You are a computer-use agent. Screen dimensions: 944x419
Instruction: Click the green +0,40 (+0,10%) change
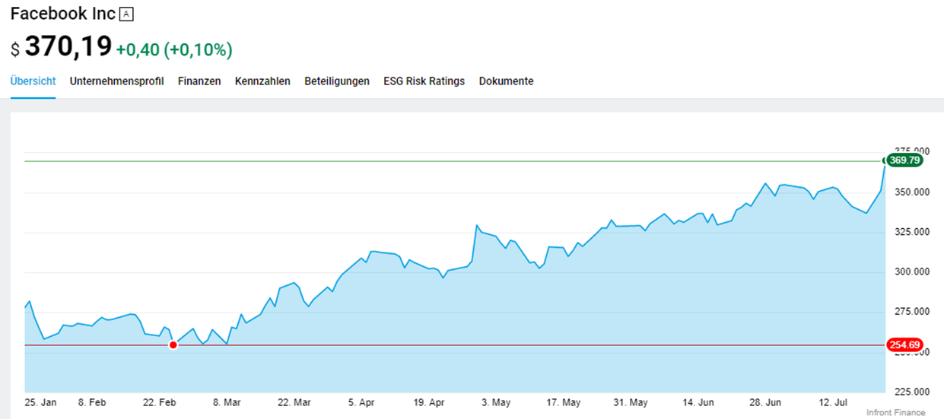click(174, 50)
